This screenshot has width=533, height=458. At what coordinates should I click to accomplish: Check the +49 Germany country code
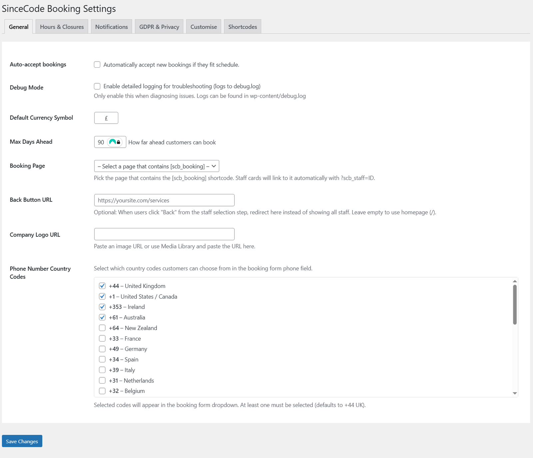102,349
